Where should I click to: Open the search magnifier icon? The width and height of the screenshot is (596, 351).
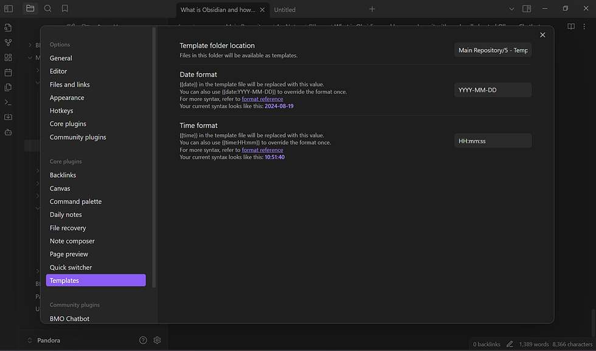pos(47,9)
